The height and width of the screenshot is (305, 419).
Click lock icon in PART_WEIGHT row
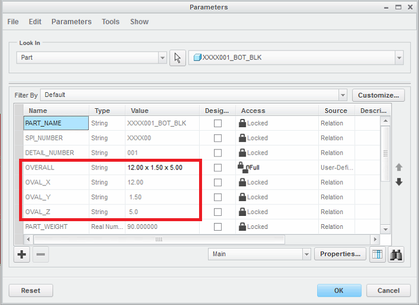[242, 227]
